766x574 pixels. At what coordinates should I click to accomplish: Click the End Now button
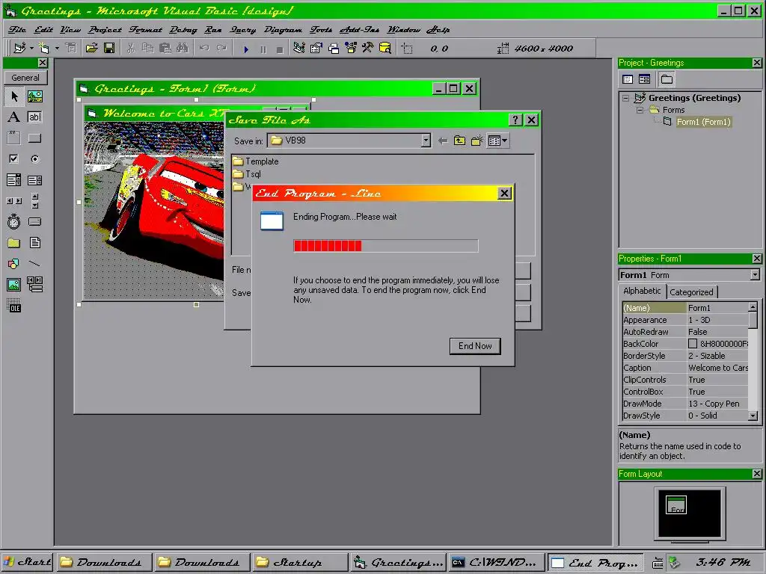475,346
